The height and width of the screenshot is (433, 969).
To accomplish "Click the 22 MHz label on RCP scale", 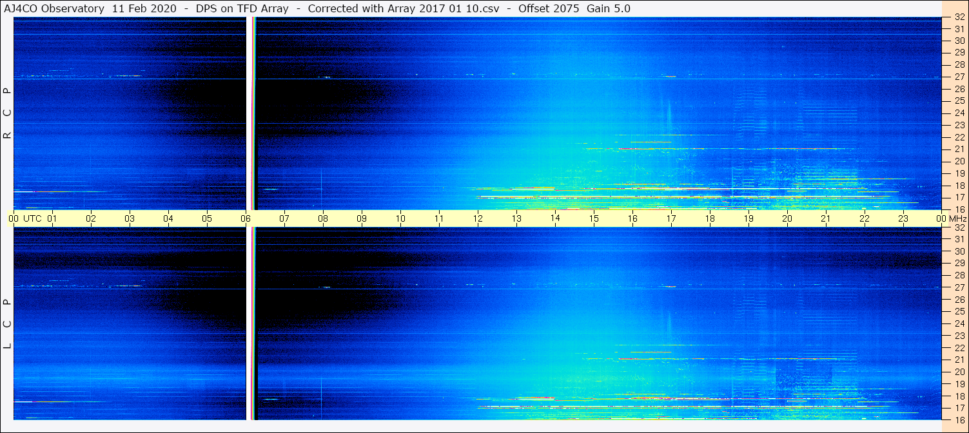I will (x=959, y=137).
